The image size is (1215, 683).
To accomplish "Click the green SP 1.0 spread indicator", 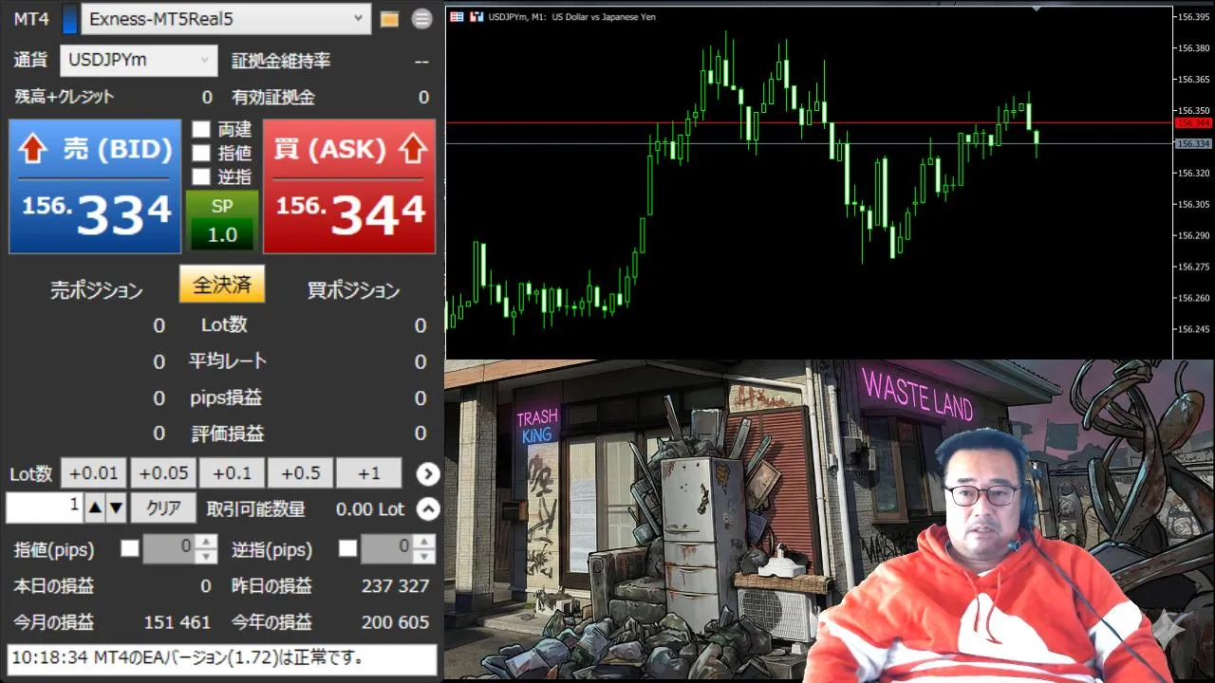I will [x=222, y=220].
